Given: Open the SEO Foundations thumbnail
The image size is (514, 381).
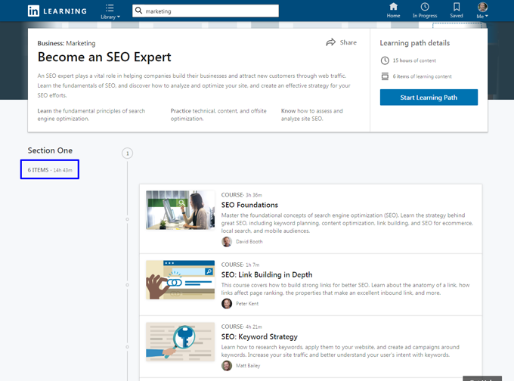Looking at the screenshot, I should coord(181,210).
